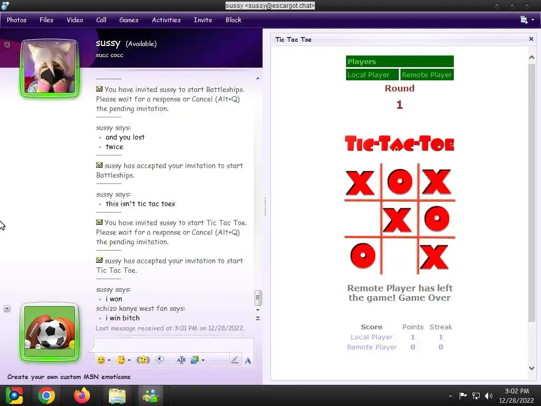Viewport: 541px width, 406px height.
Task: Open the Games menu
Action: click(x=129, y=20)
